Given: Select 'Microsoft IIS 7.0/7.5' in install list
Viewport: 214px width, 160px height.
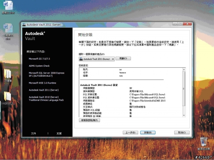Looking at the screenshot, I should (x=39, y=59).
